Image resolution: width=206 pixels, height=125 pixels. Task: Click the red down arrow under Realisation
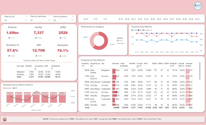tap(60, 56)
